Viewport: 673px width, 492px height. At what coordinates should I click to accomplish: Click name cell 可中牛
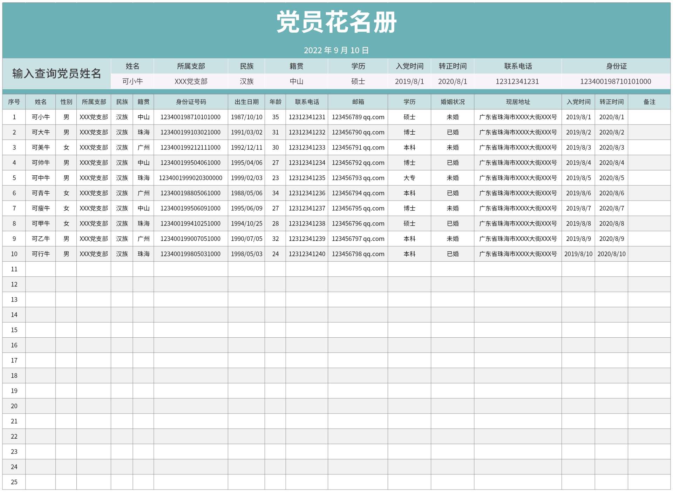point(41,178)
